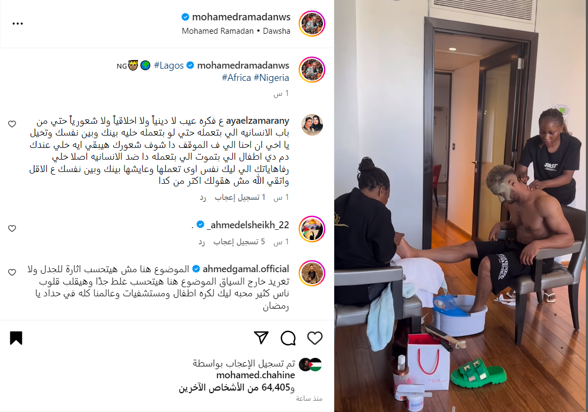Screen dimensions: 588x412
Task: Like the post with heart icon
Action: pos(314,338)
